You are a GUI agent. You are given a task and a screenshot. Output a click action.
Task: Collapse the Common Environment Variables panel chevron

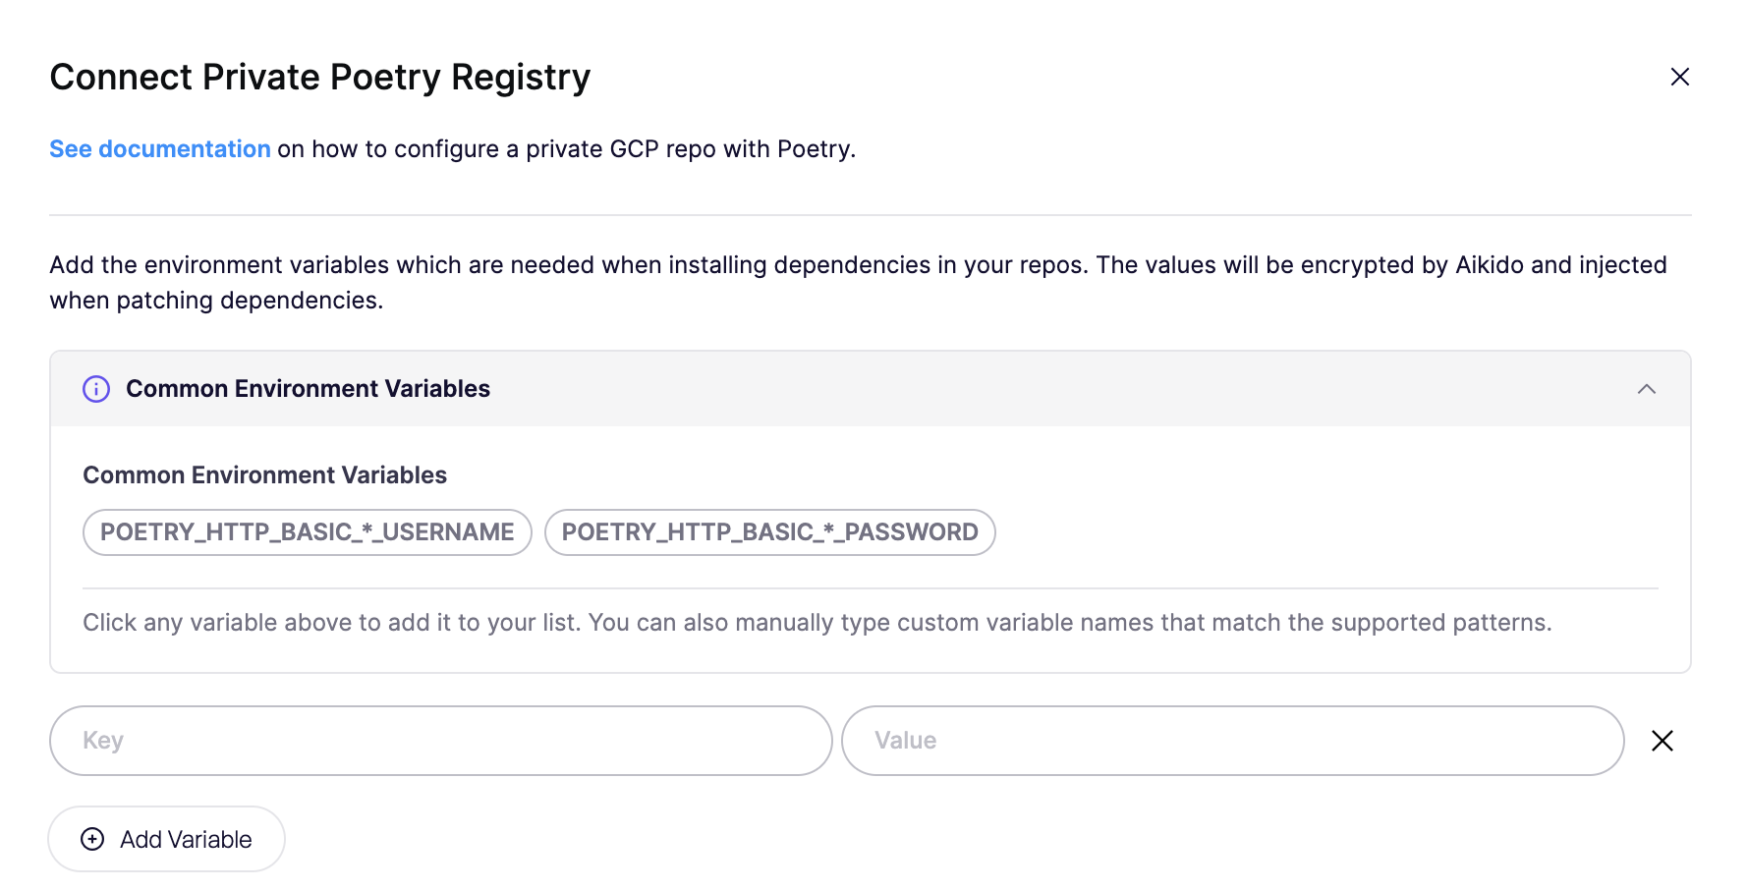(1647, 389)
